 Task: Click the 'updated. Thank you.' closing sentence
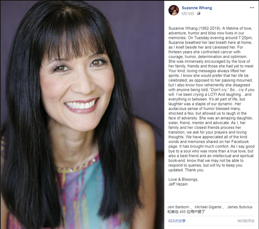click(x=186, y=170)
